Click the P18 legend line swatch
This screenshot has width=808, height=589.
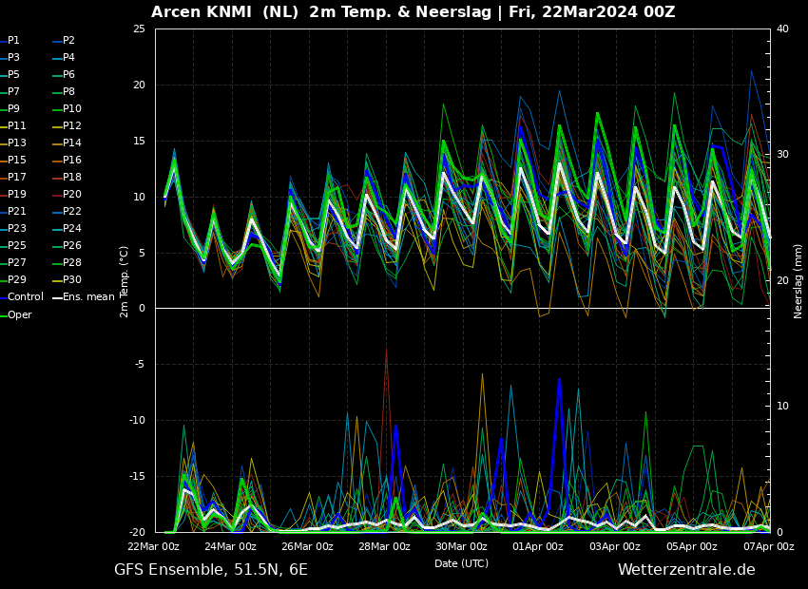pyautogui.click(x=56, y=179)
